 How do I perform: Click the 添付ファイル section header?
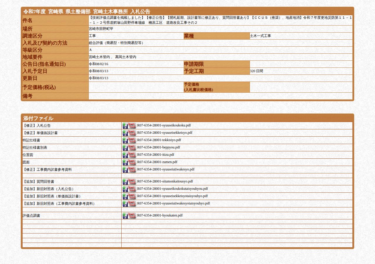[38, 118]
